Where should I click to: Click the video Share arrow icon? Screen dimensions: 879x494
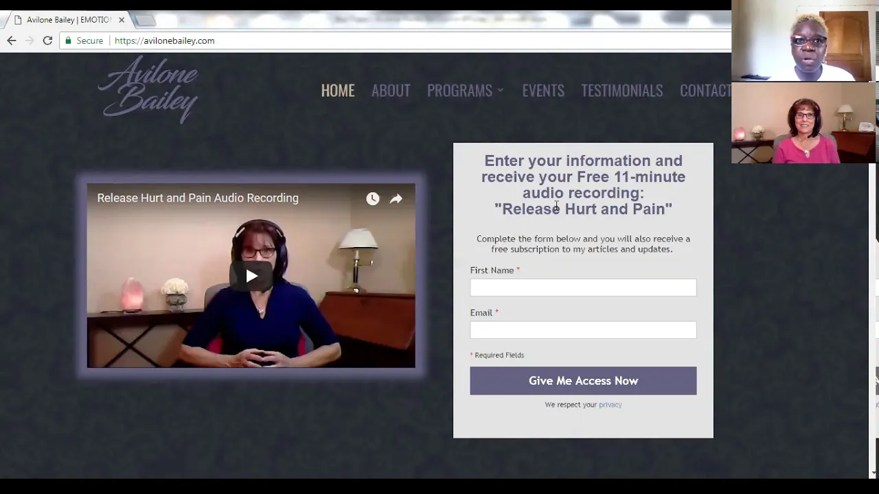point(396,199)
